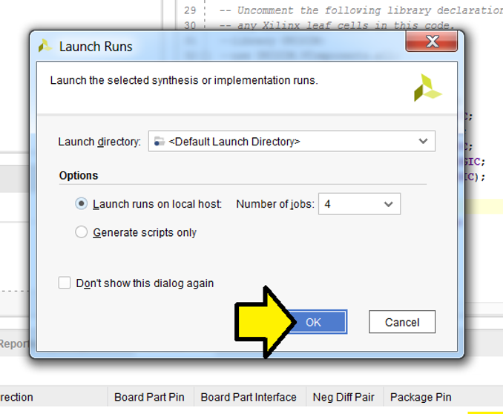Click the Xilinx logo in dialog header
The image size is (503, 414).
[428, 88]
